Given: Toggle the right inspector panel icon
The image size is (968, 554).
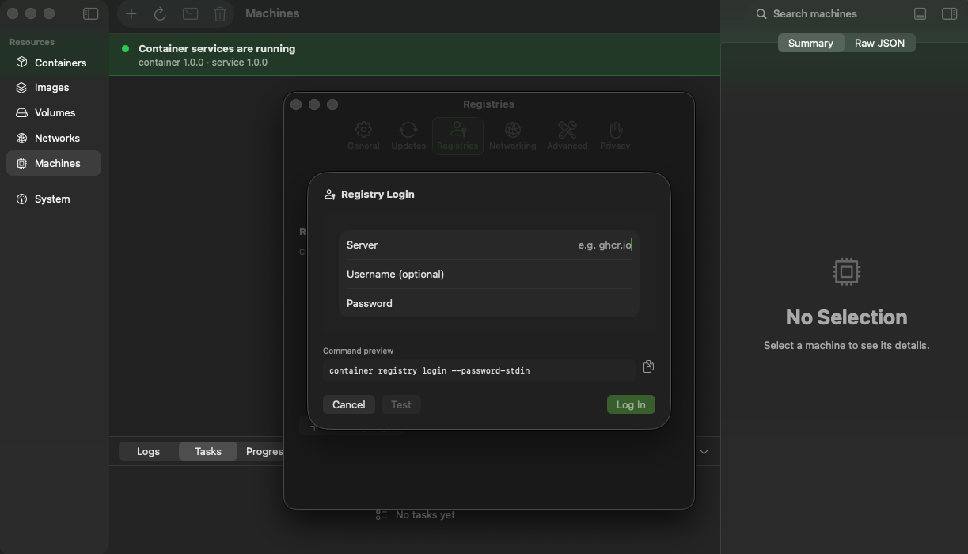Looking at the screenshot, I should click(949, 13).
